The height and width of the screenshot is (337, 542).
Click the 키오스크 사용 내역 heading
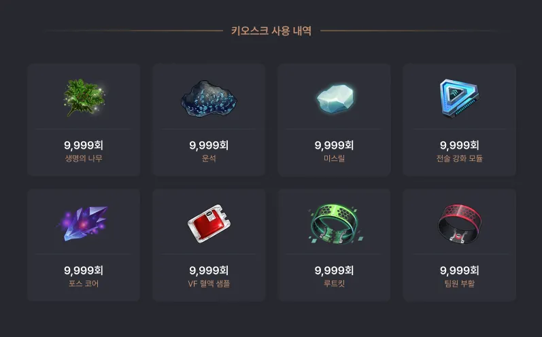(271, 31)
